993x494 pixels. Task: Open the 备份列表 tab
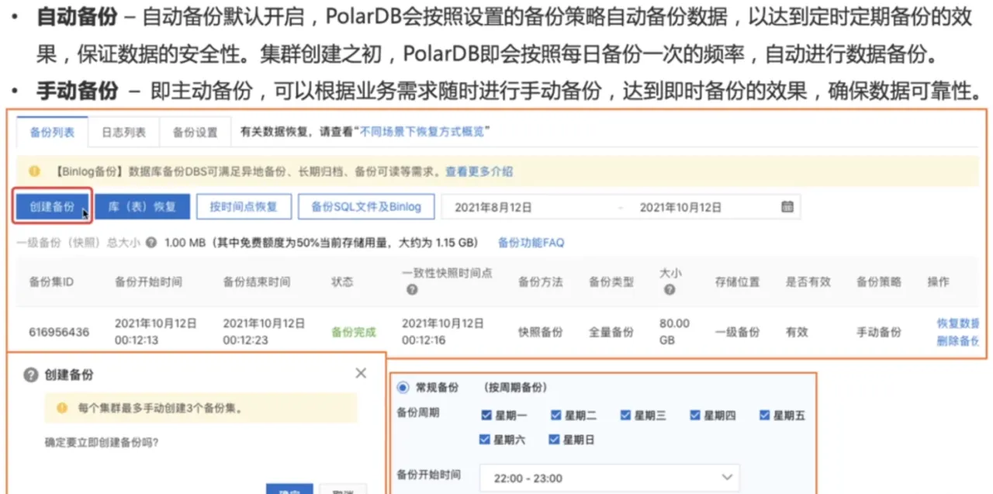click(x=52, y=132)
